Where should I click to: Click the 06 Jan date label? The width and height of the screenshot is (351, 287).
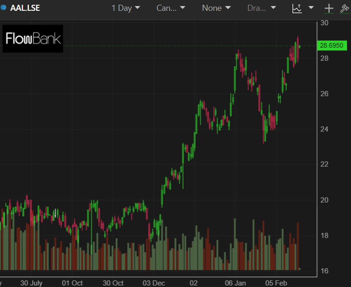pyautogui.click(x=235, y=283)
